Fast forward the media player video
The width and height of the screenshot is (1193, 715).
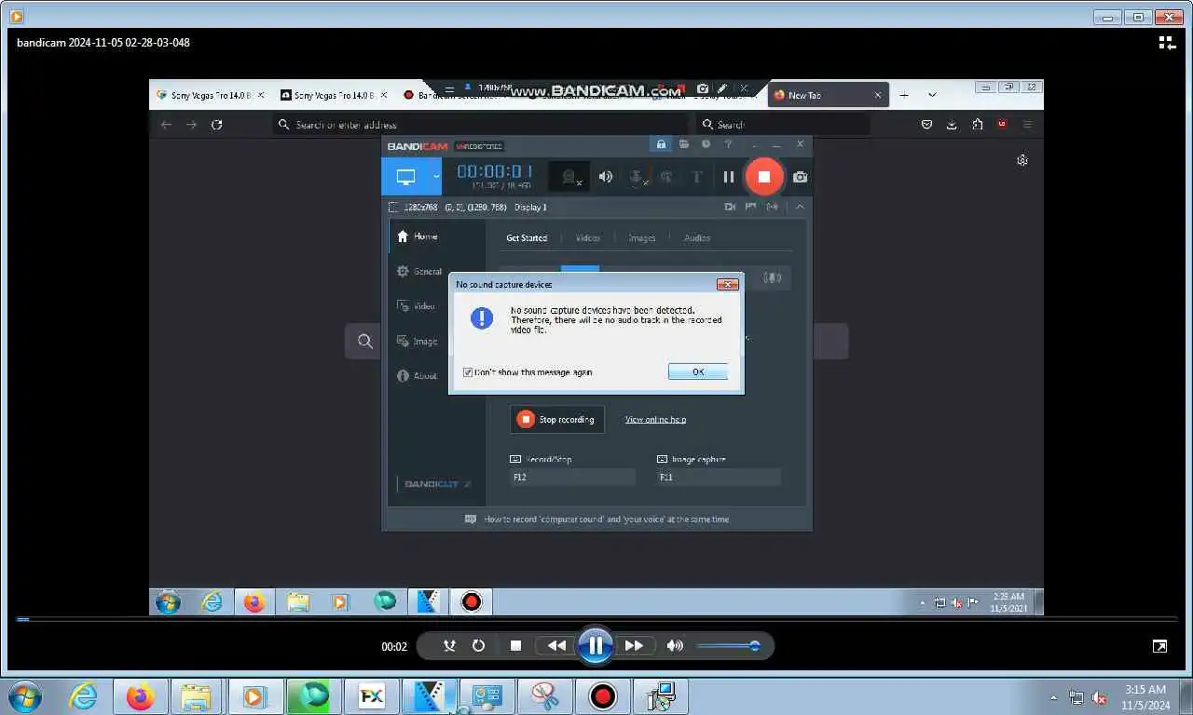pyautogui.click(x=634, y=645)
